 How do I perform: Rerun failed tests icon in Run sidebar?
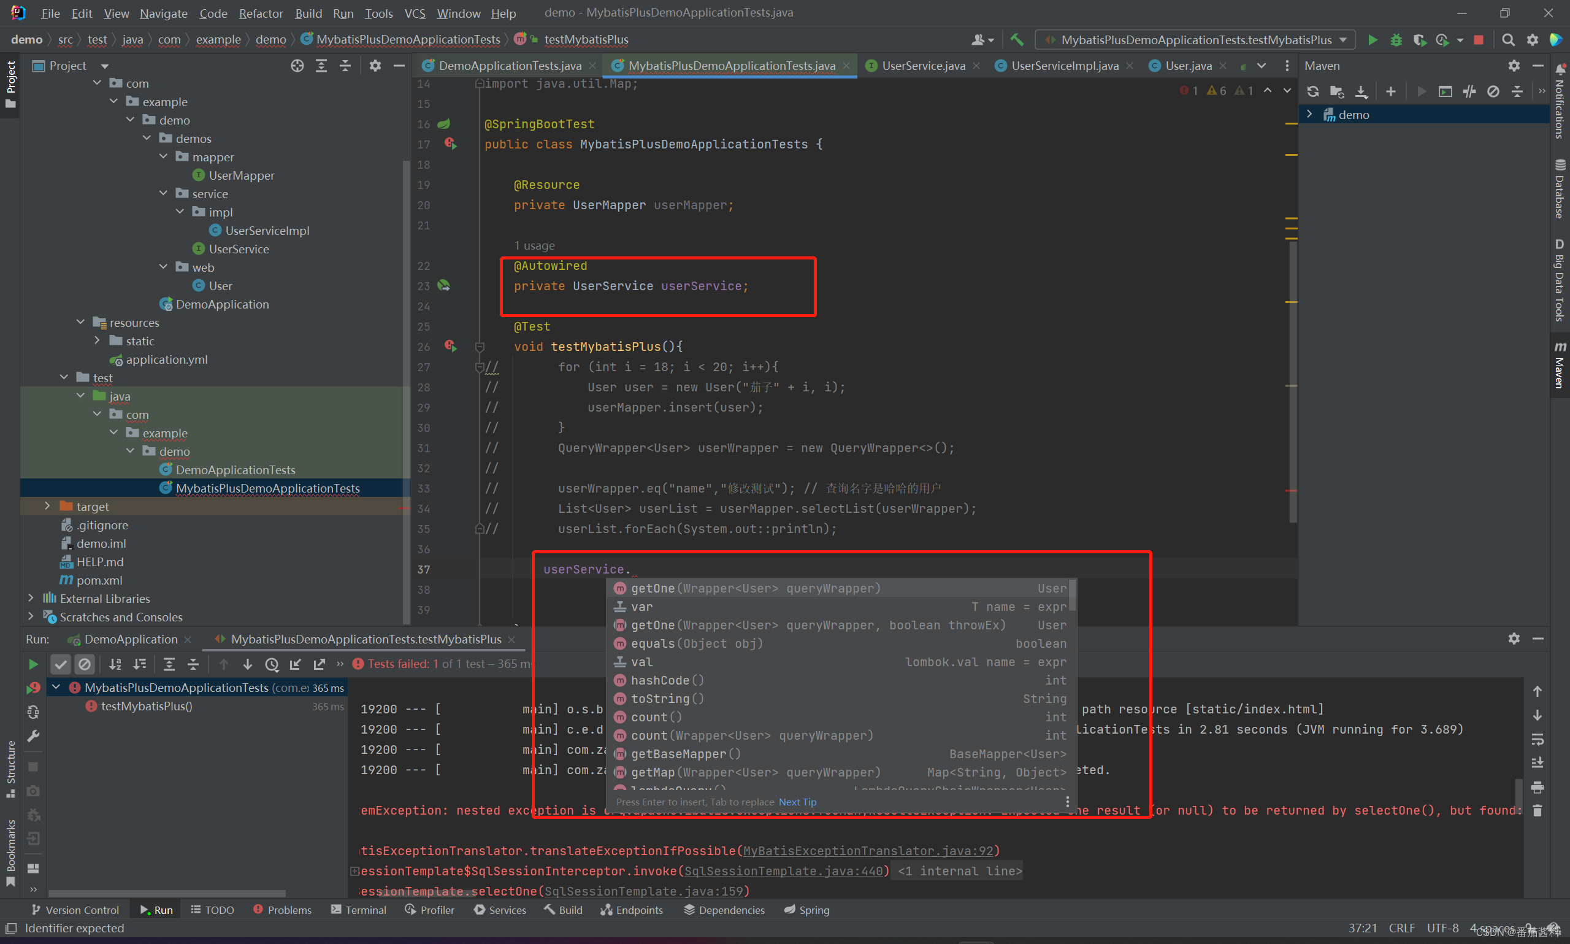33,688
